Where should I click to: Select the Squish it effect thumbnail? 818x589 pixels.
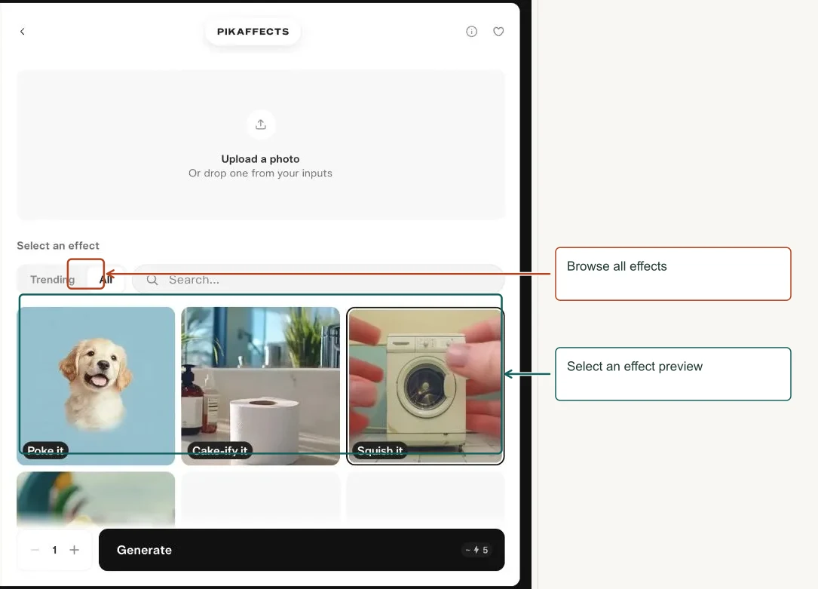click(425, 386)
